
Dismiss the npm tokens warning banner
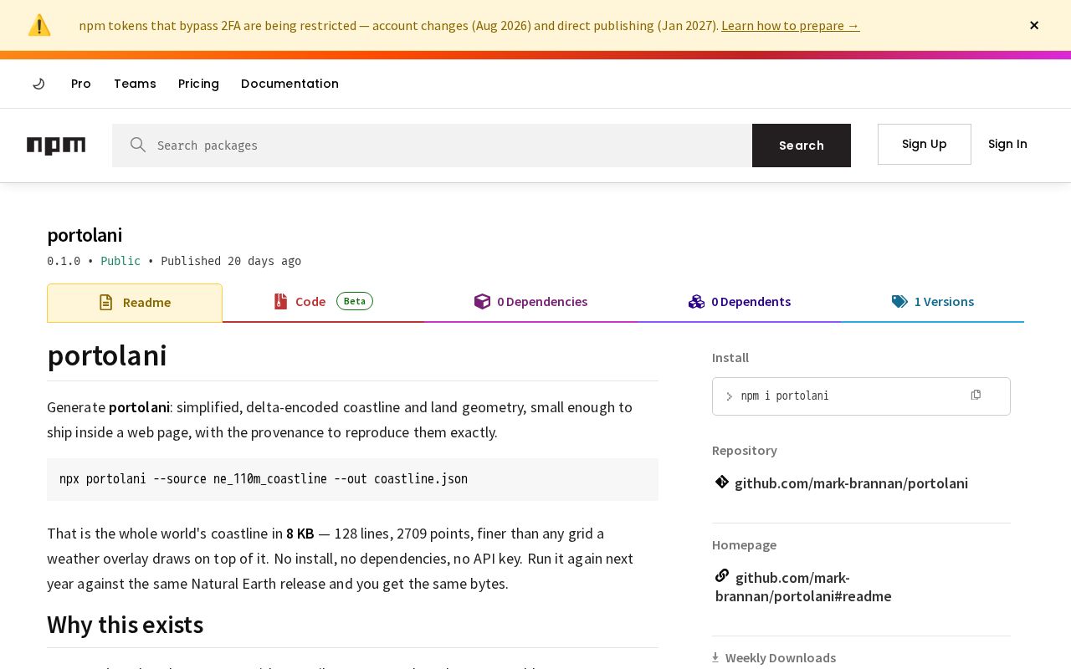point(1034,25)
